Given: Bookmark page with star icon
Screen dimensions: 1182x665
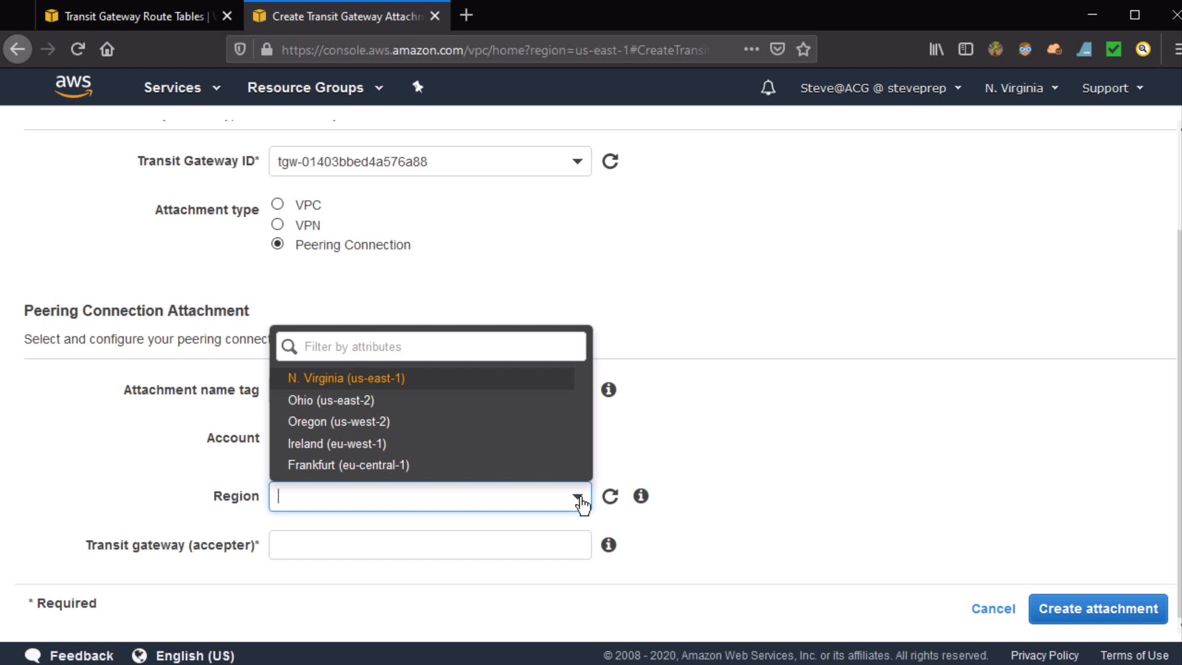Looking at the screenshot, I should pyautogui.click(x=803, y=49).
